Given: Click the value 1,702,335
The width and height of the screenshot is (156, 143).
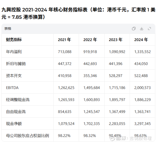Looking at the screenshot, I should pyautogui.click(x=92, y=124).
